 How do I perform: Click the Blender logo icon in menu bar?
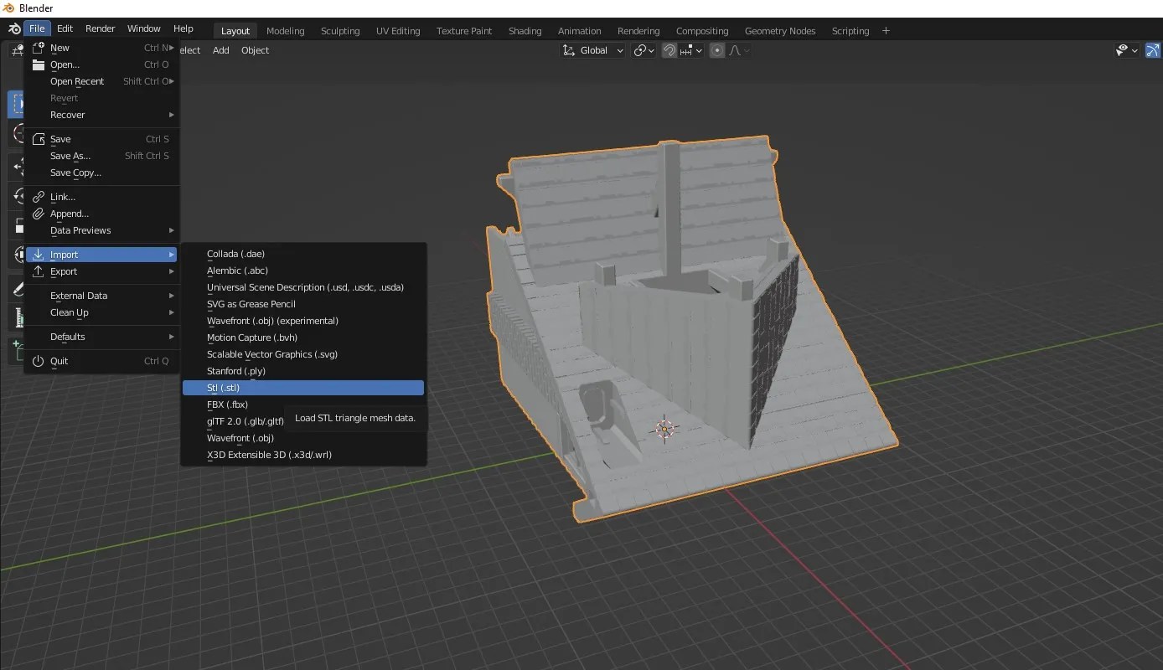pos(13,29)
